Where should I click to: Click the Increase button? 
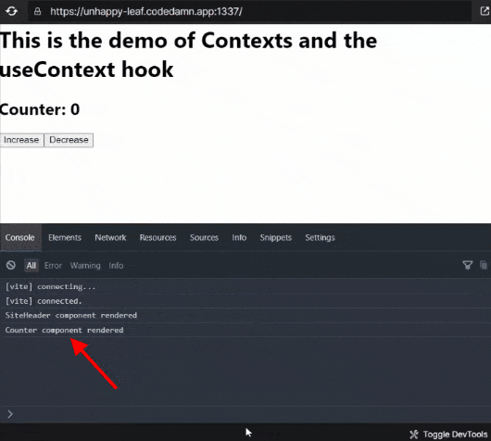[21, 140]
